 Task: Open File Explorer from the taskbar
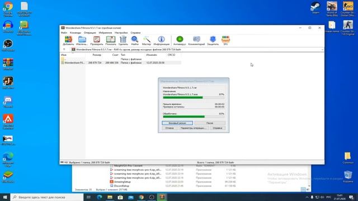tap(110, 197)
